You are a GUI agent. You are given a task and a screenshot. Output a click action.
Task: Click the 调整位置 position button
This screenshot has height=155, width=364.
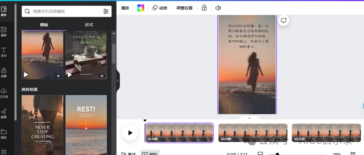coord(185,8)
